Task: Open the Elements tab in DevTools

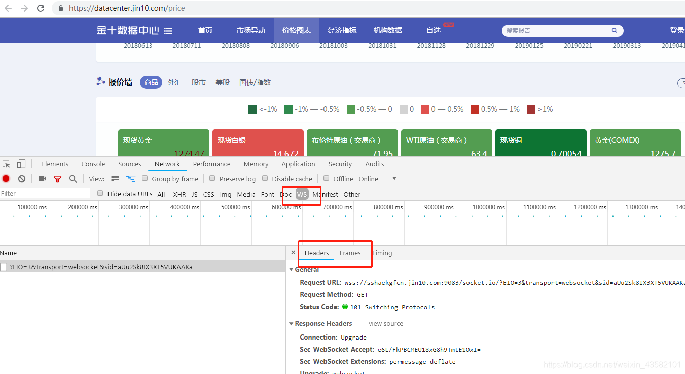Action: (x=55, y=164)
